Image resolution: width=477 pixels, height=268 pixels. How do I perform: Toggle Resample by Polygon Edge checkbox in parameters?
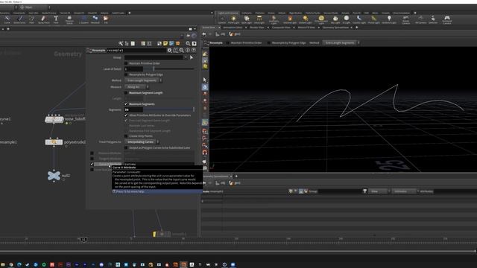click(126, 74)
